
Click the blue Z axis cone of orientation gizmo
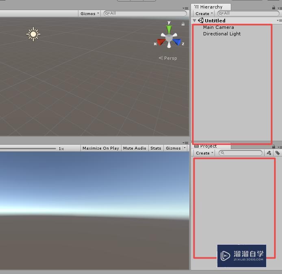177,42
